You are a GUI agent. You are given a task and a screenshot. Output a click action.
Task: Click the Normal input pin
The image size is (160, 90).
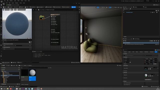coord(51,29)
